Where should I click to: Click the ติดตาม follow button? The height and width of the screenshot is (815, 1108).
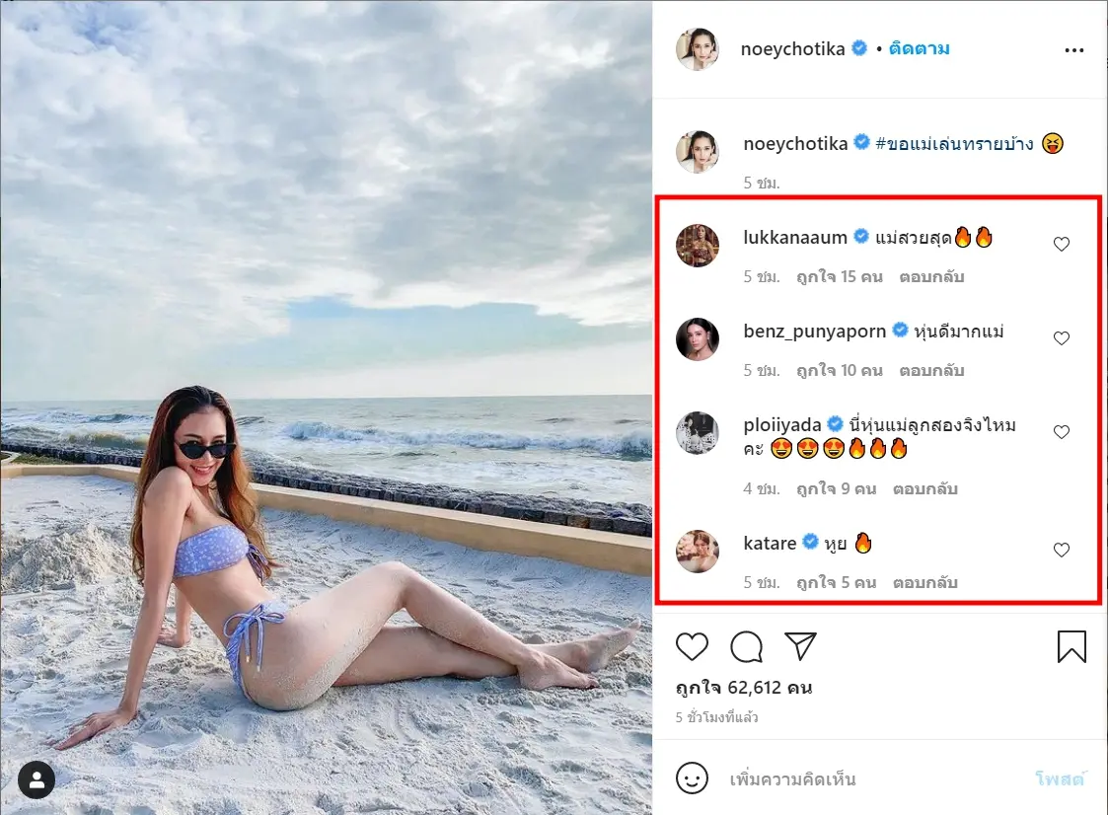point(919,49)
